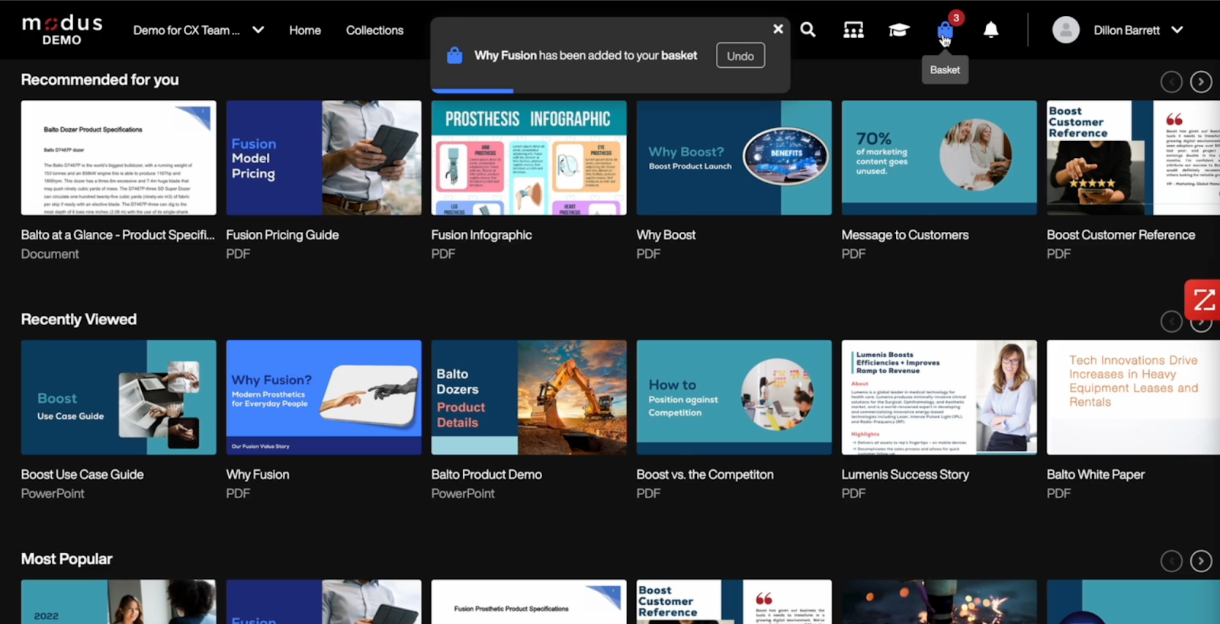Click the red Z side widget

1202,300
